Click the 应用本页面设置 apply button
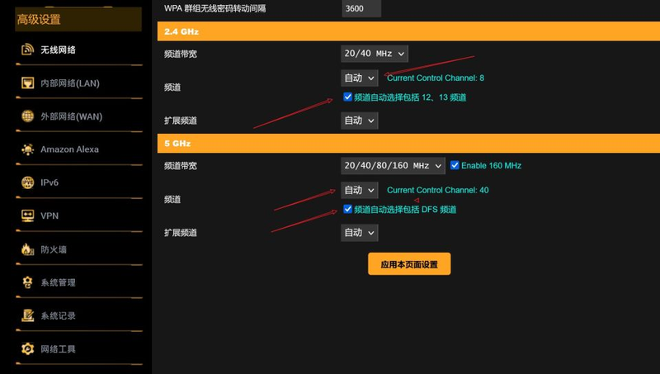Screen dimensions: 660x374 (x=409, y=264)
